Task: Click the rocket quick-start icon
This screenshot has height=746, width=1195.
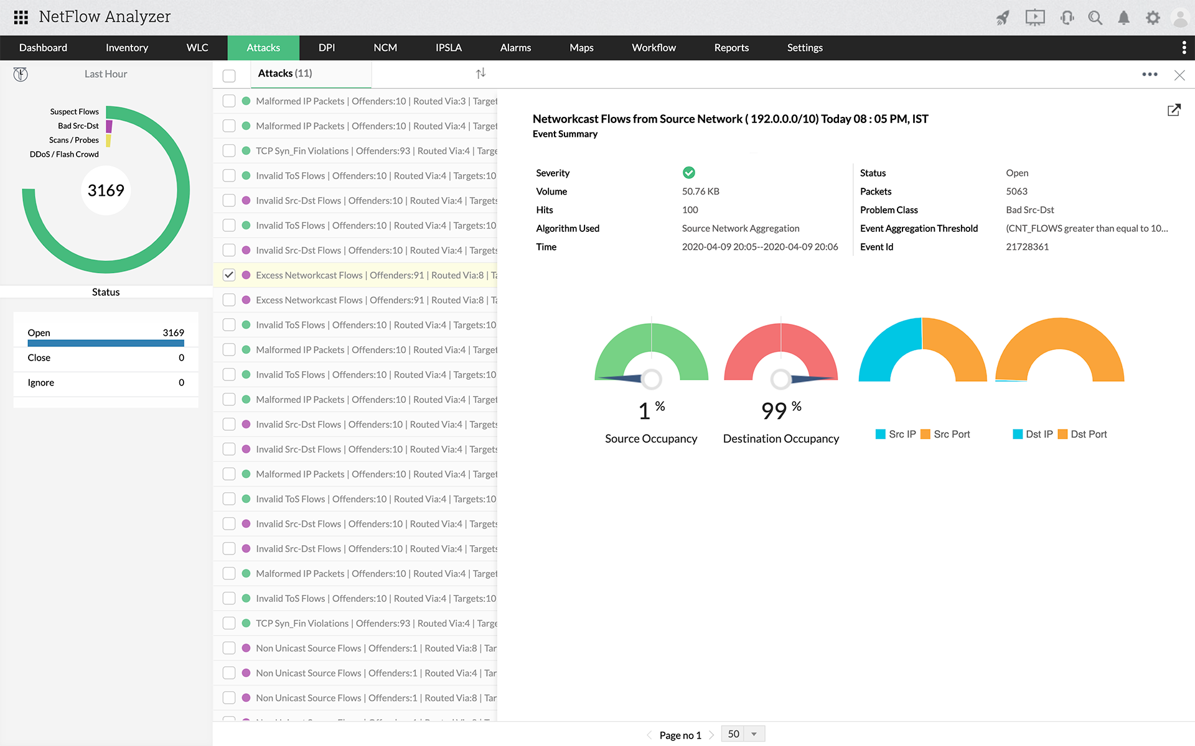Action: (x=1002, y=17)
